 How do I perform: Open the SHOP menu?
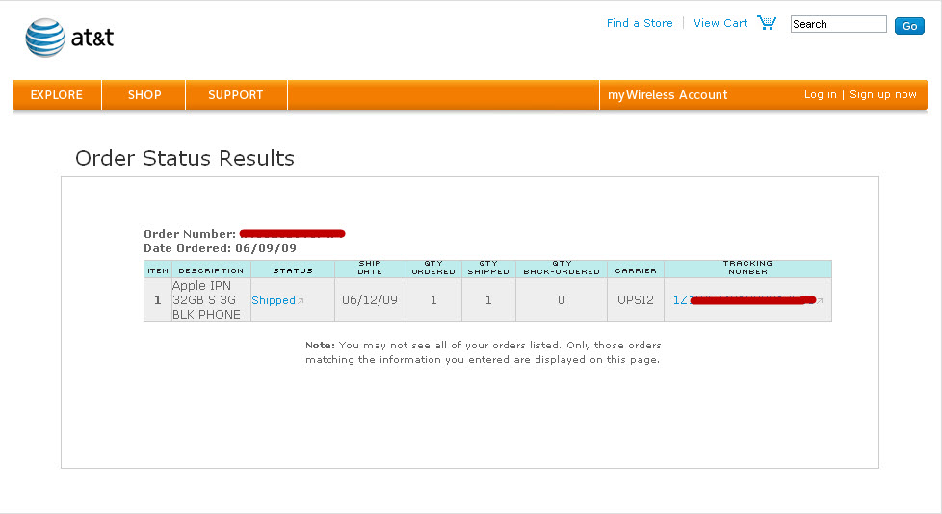click(x=144, y=95)
